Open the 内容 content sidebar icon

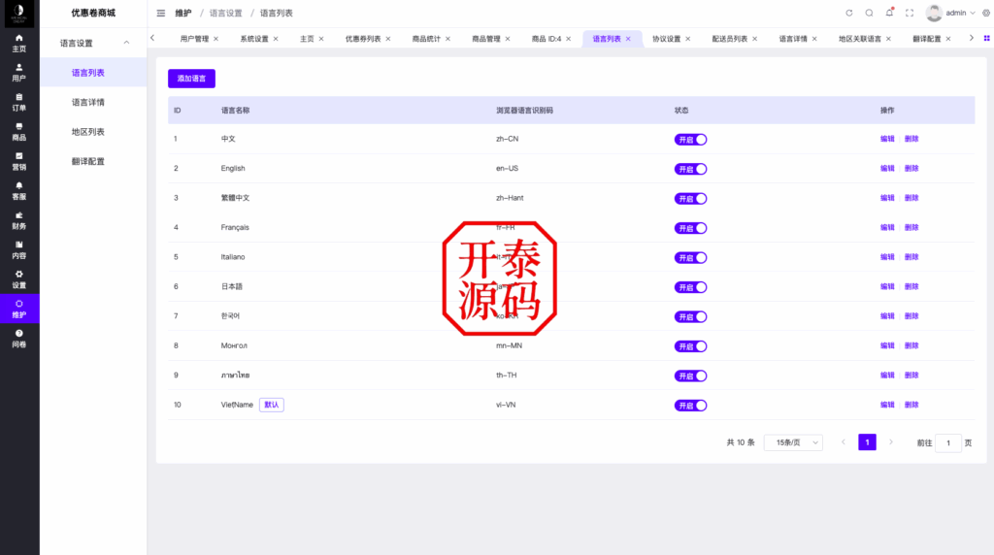[x=19, y=250]
